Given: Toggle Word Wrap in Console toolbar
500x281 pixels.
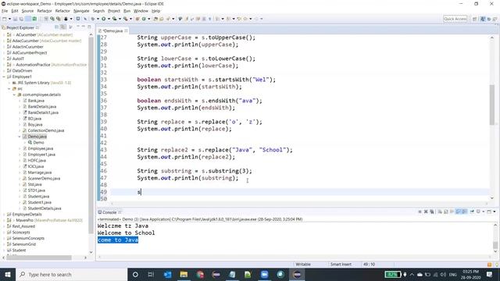Looking at the screenshot, I should click(x=452, y=212).
